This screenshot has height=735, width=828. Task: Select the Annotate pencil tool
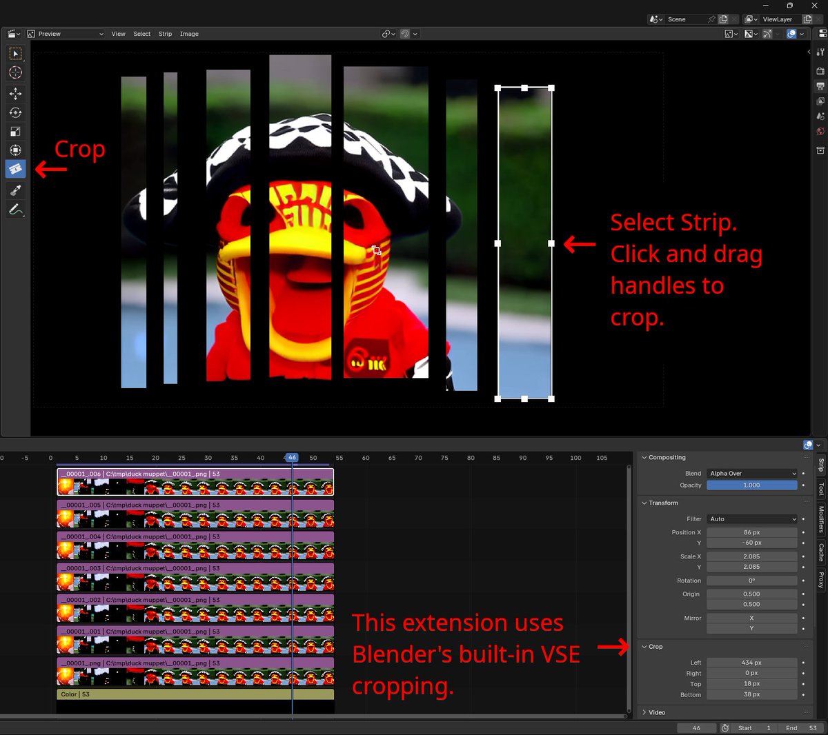click(x=15, y=209)
